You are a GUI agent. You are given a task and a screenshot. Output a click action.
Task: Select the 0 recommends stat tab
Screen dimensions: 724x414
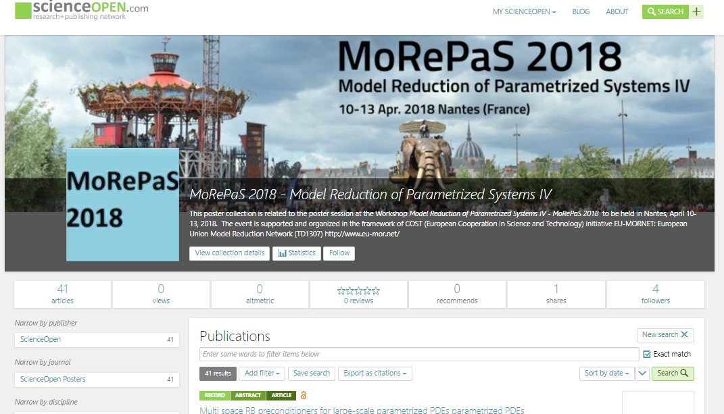457,294
